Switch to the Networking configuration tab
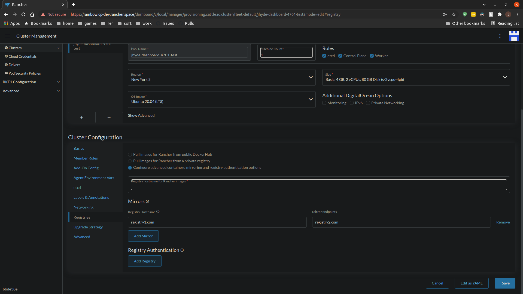Viewport: 523px width, 294px height. 83,207
